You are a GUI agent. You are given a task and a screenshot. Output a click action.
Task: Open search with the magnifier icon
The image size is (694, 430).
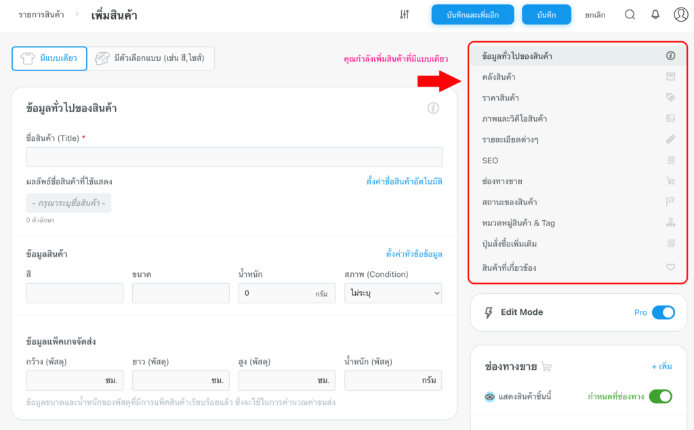pos(630,14)
